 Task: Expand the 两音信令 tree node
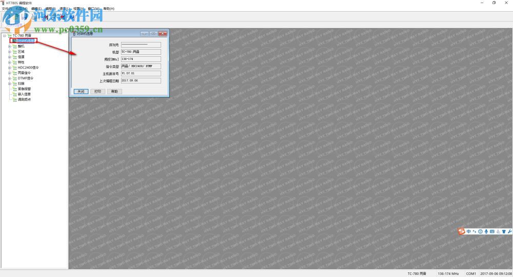click(x=9, y=73)
